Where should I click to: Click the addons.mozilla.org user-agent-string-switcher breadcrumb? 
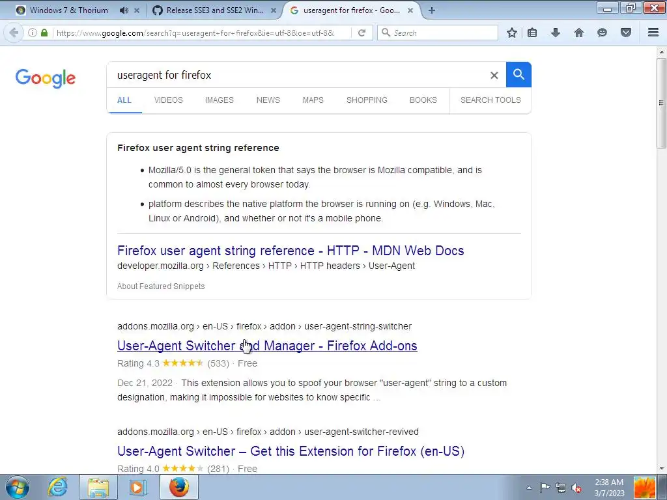264,326
